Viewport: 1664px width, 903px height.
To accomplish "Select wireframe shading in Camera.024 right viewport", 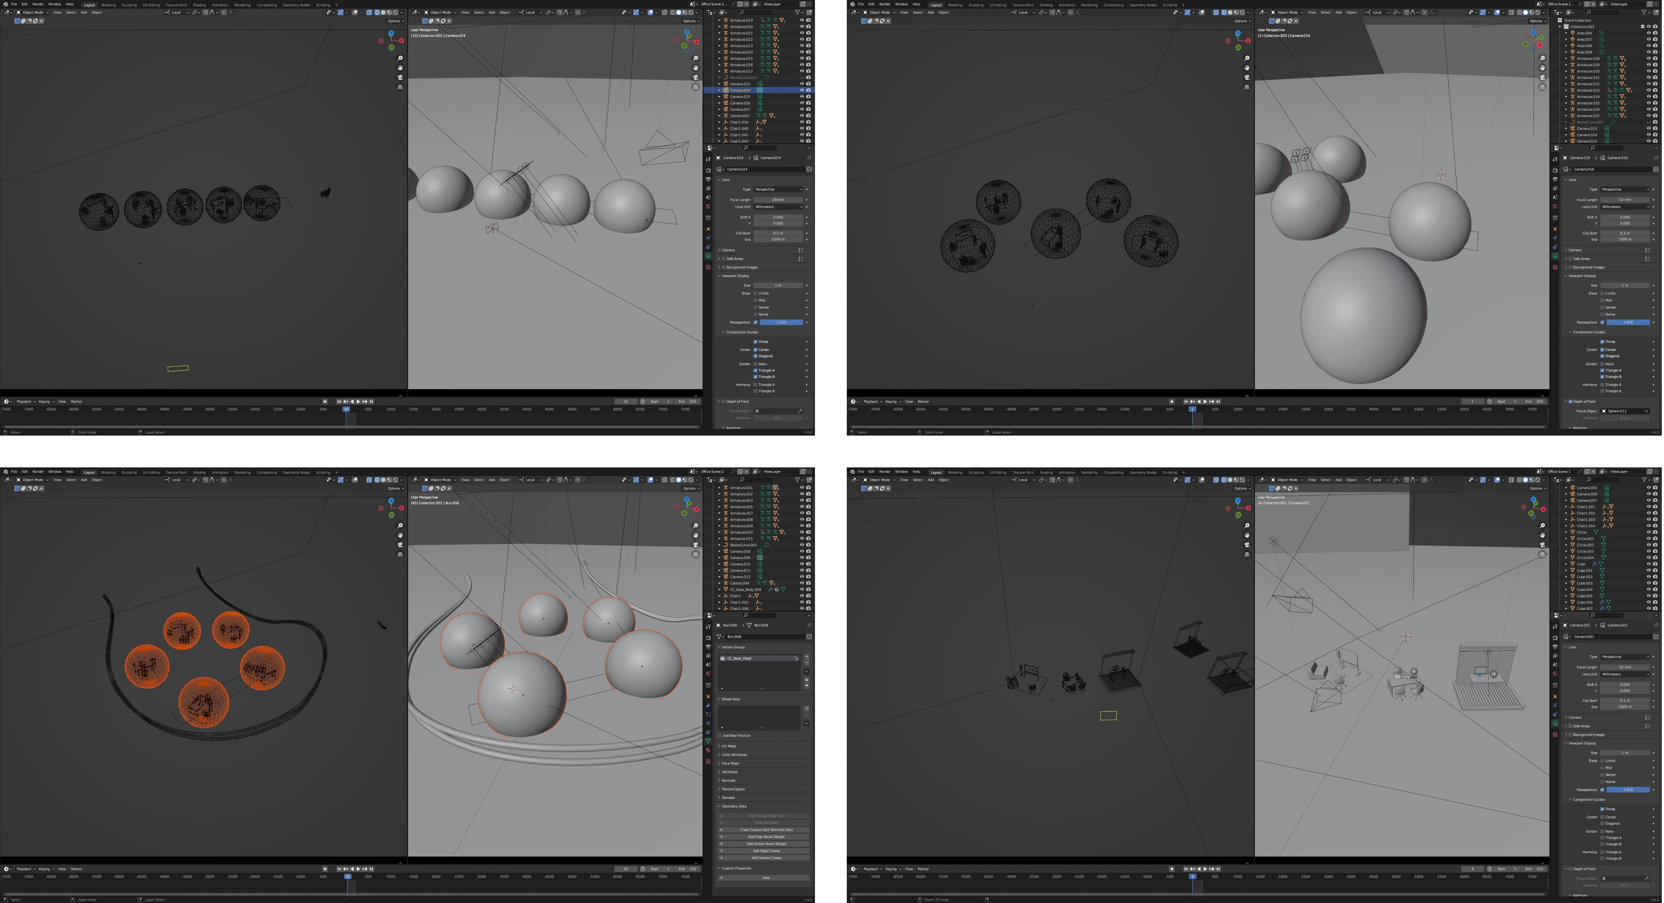I will click(672, 12).
